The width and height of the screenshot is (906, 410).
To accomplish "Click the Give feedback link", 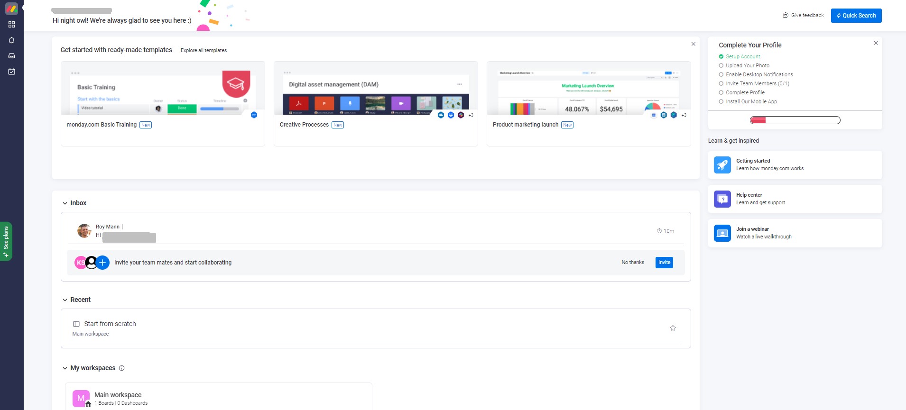I will click(x=803, y=15).
